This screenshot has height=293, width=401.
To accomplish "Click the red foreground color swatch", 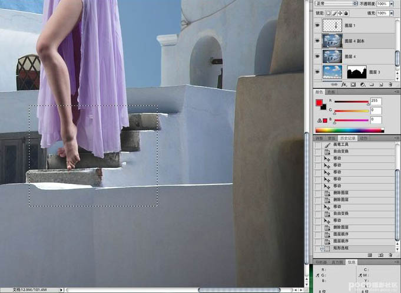I will (319, 103).
